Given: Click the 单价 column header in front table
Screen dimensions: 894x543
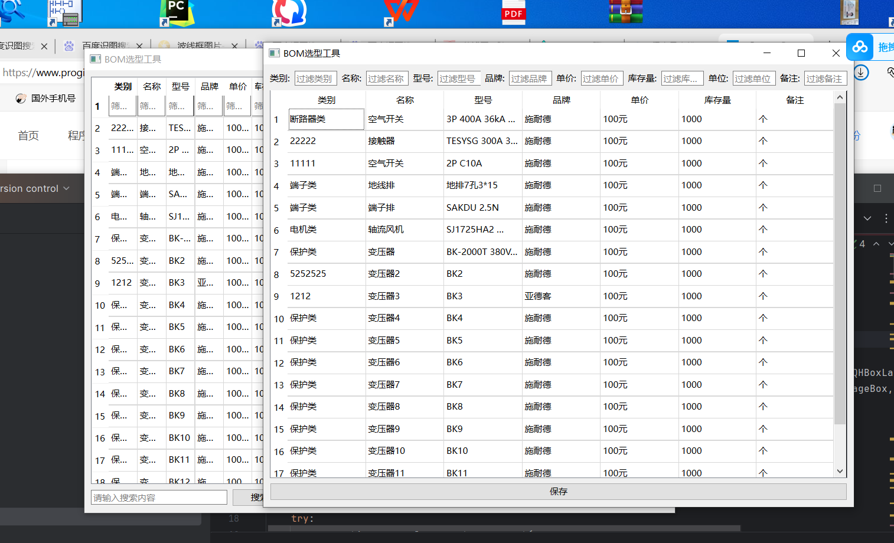Looking at the screenshot, I should point(639,100).
